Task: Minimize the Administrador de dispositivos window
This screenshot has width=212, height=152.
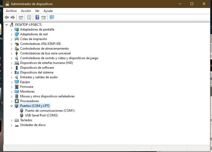Action: click(180, 4)
